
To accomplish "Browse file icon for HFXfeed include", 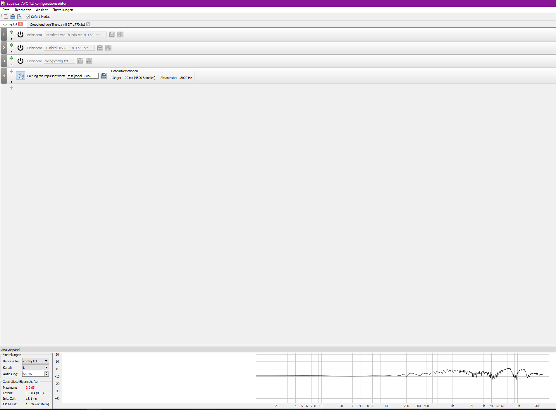I will click(100, 48).
